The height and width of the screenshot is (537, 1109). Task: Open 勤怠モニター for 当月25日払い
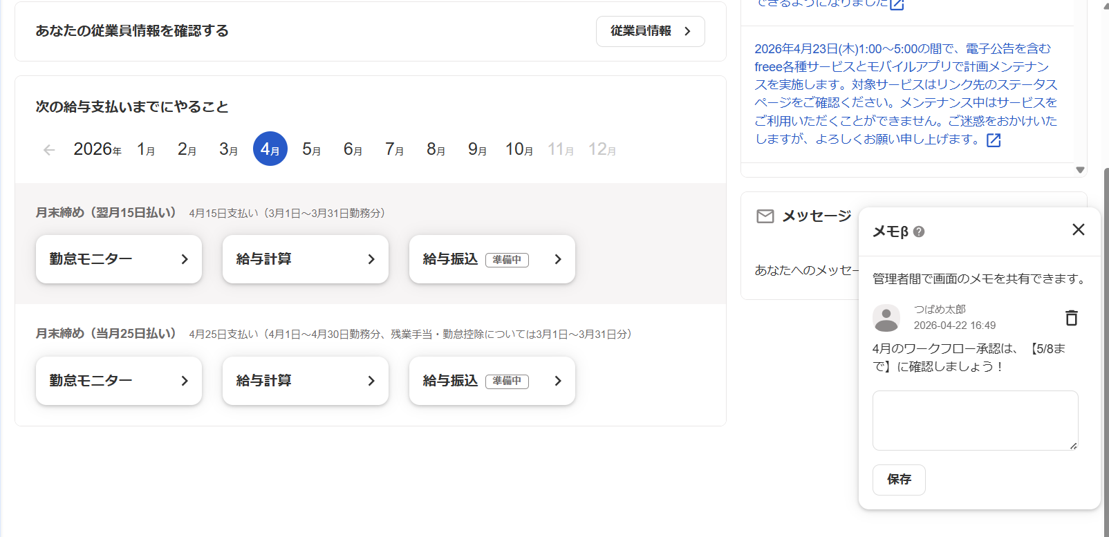119,381
